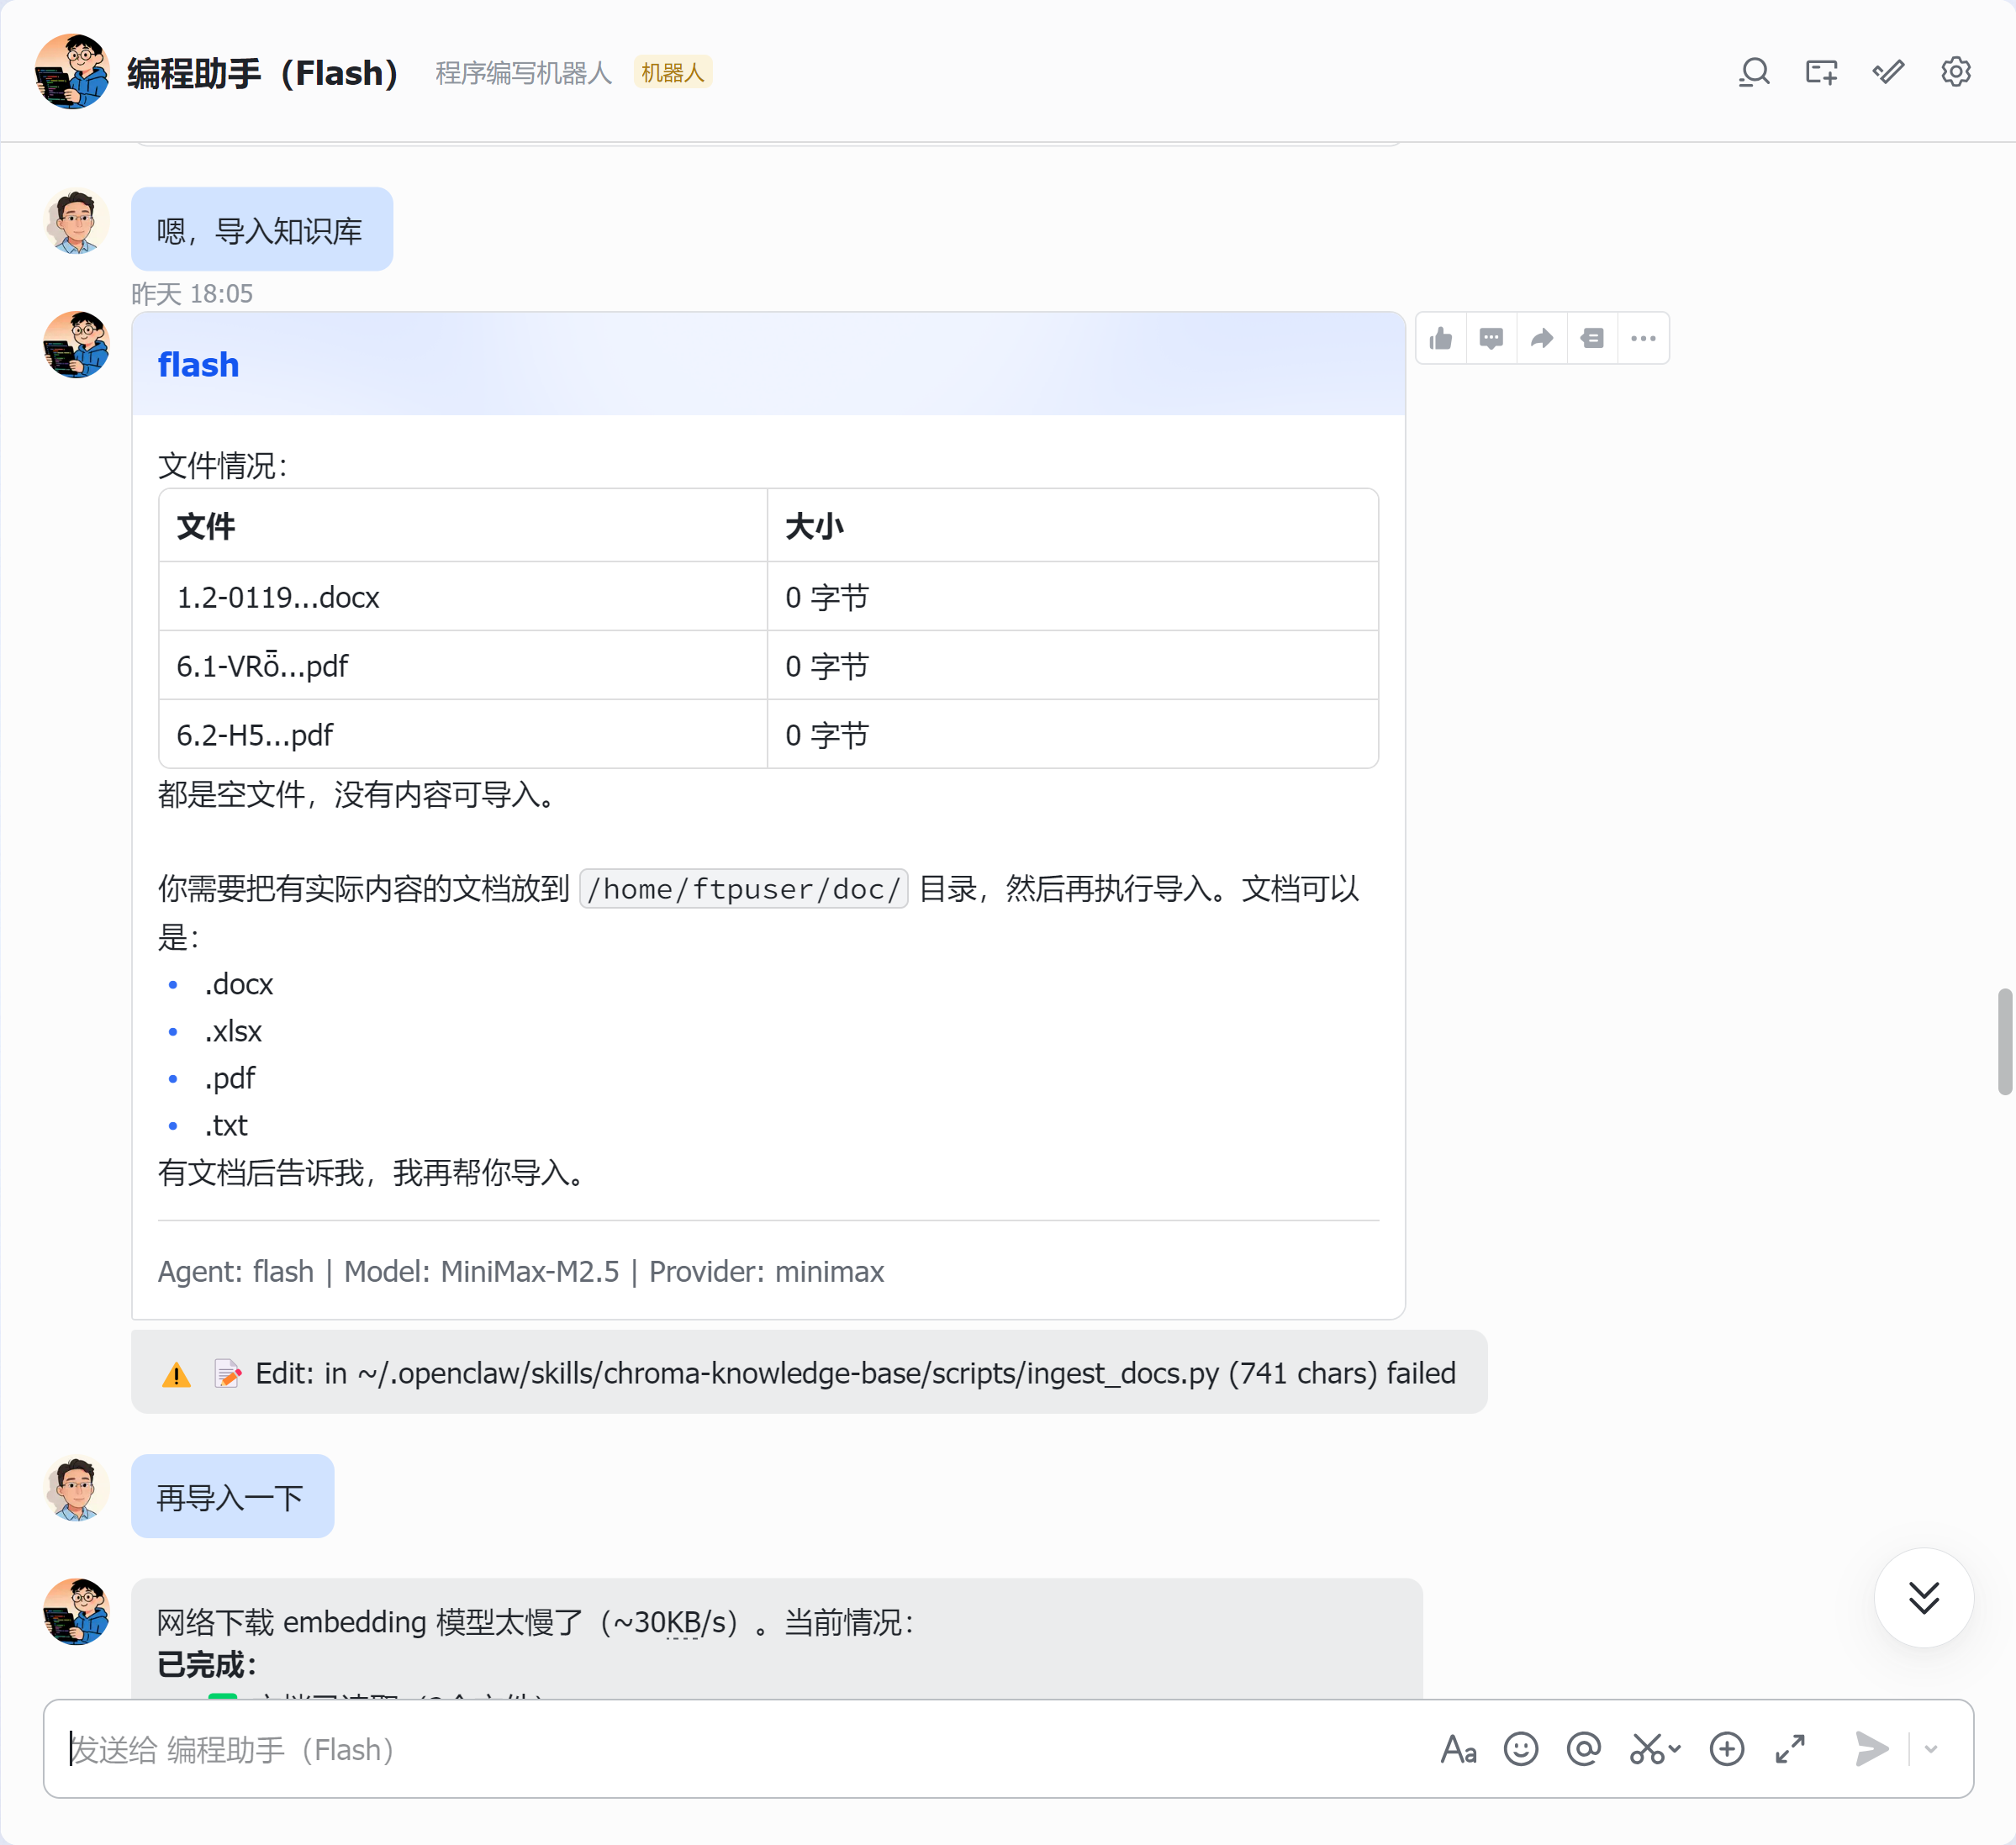Click the @ mention icon
The height and width of the screenshot is (1845, 2016).
point(1584,1749)
